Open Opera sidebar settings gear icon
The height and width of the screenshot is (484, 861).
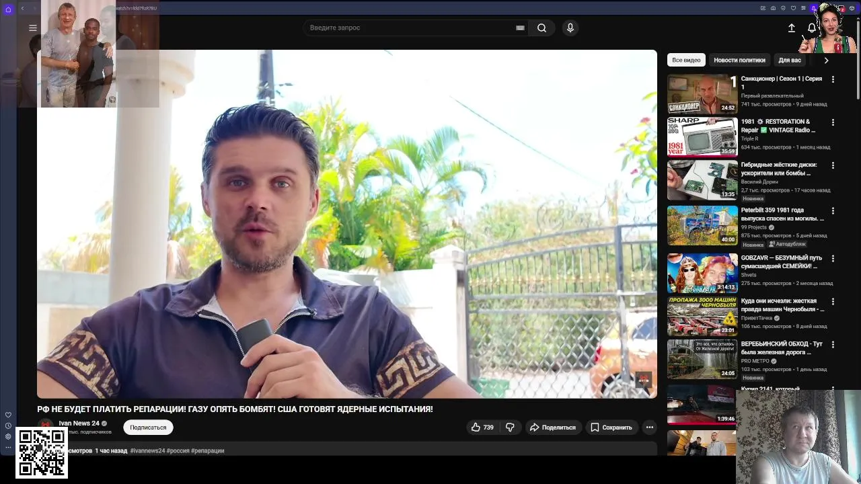pyautogui.click(x=8, y=436)
